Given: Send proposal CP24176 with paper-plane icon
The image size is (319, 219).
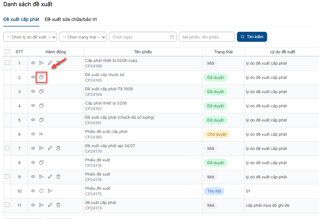Looking at the screenshot, I should coord(41,177).
